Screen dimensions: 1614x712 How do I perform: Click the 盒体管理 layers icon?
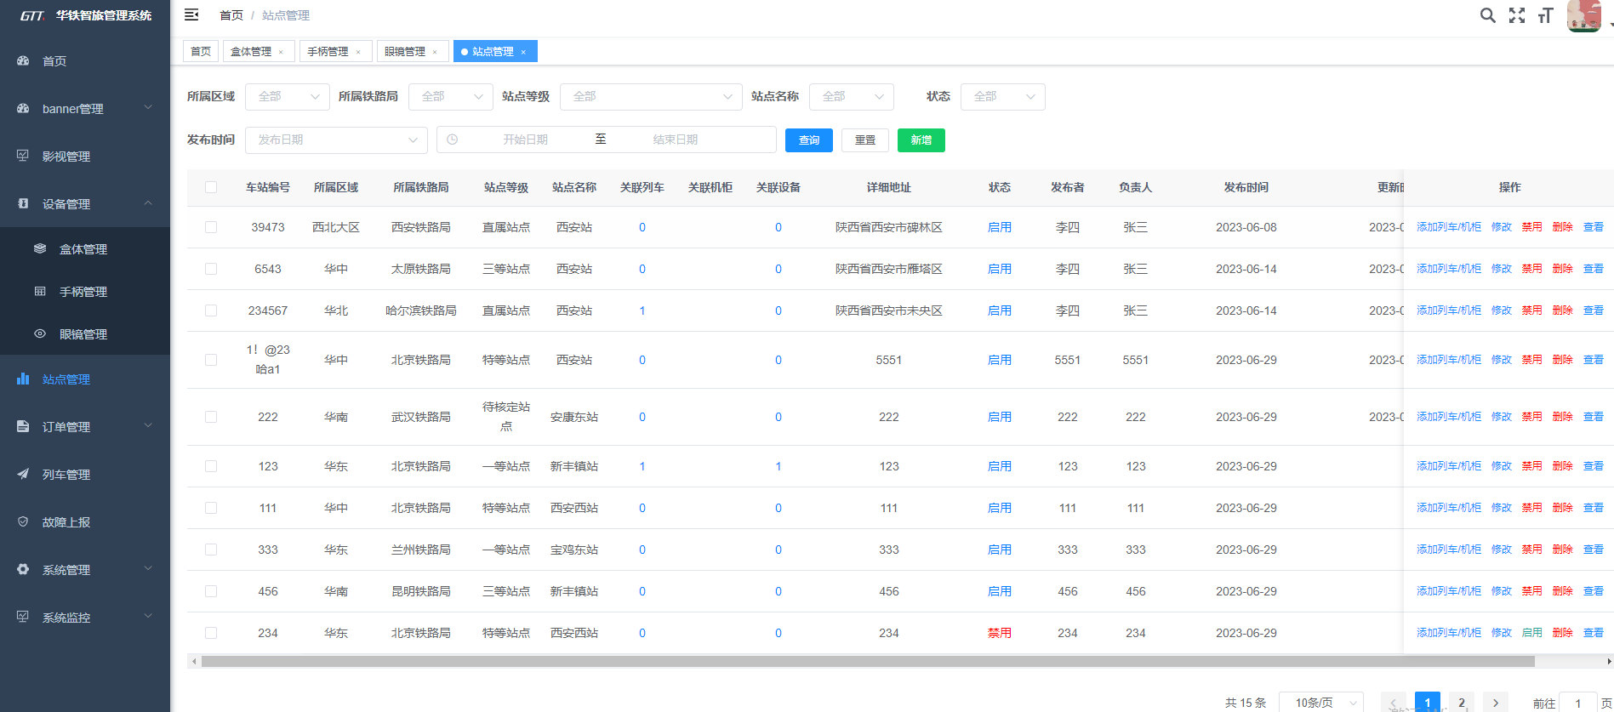coord(40,248)
